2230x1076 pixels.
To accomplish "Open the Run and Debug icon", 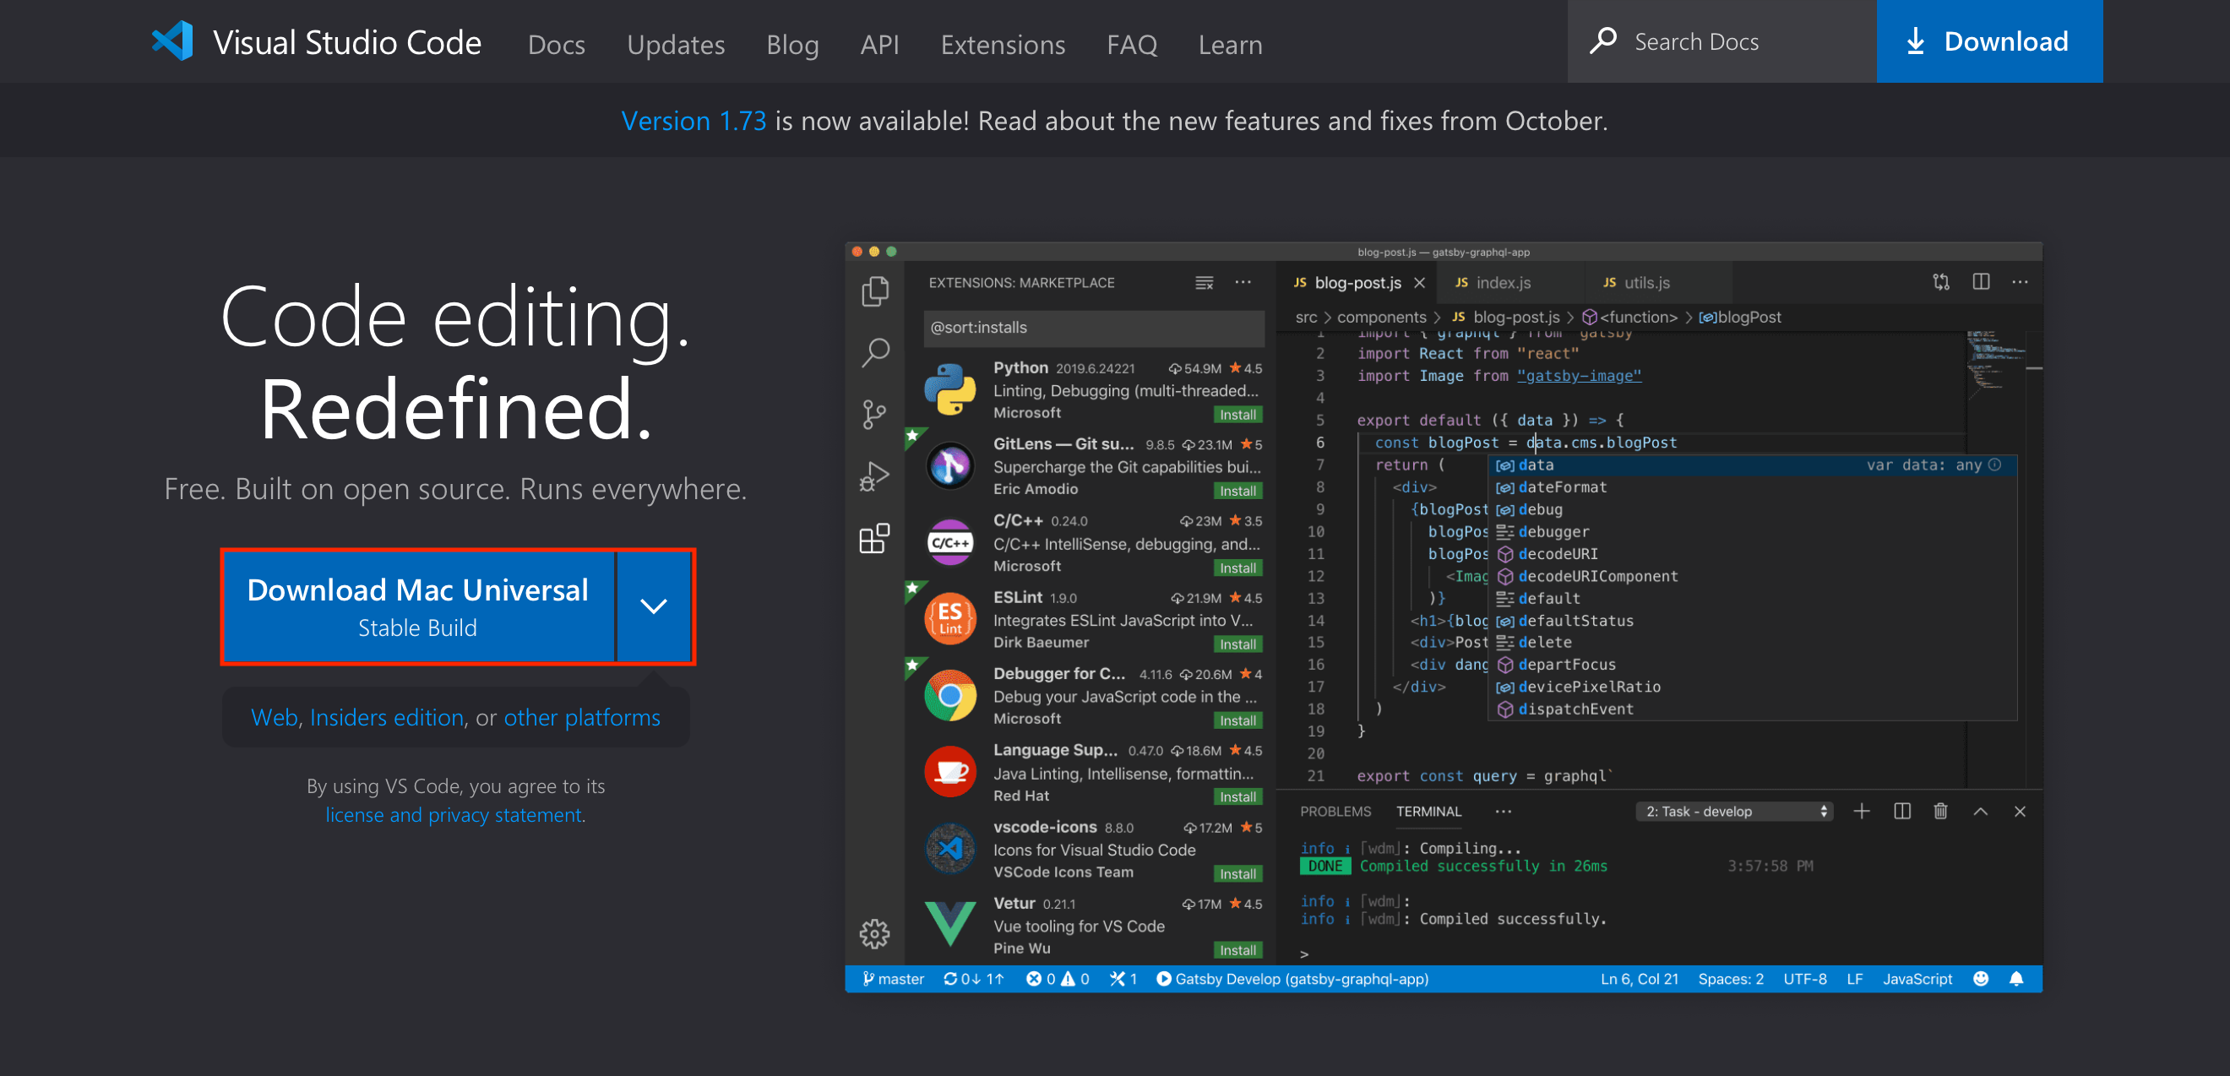I will click(874, 476).
